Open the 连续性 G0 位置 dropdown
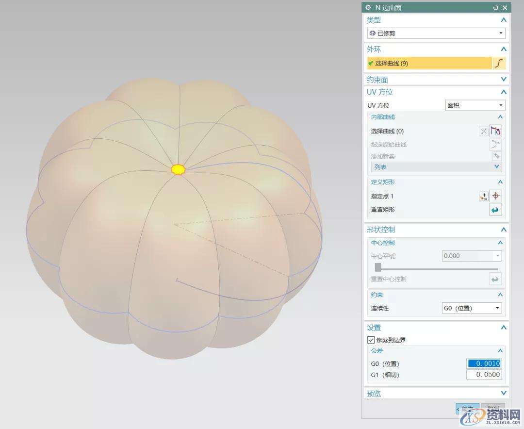The width and height of the screenshot is (524, 429). (x=497, y=308)
